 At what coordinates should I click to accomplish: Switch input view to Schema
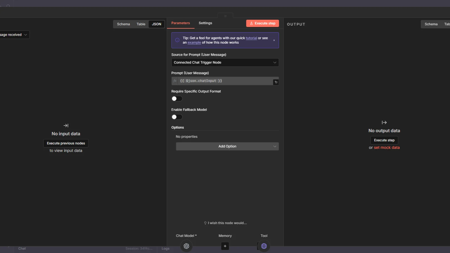click(123, 24)
